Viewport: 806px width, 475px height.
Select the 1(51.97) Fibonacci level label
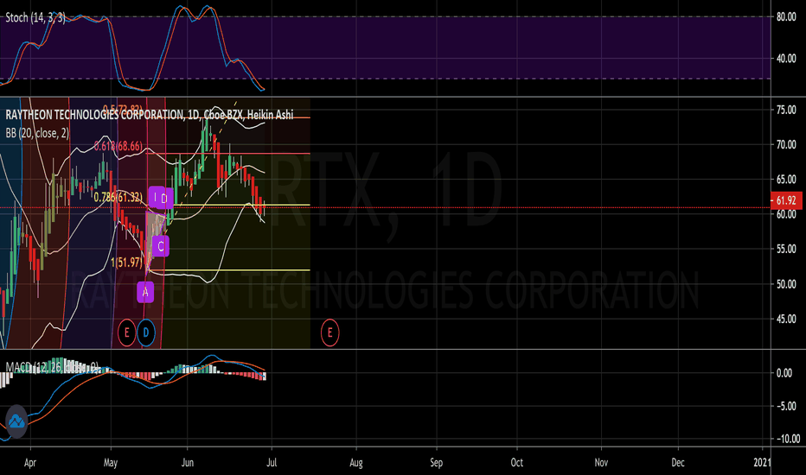[x=126, y=263]
